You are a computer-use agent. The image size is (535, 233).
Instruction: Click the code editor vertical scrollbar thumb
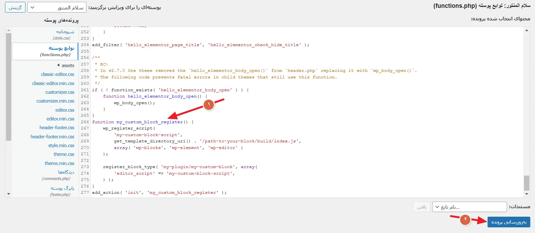527,183
